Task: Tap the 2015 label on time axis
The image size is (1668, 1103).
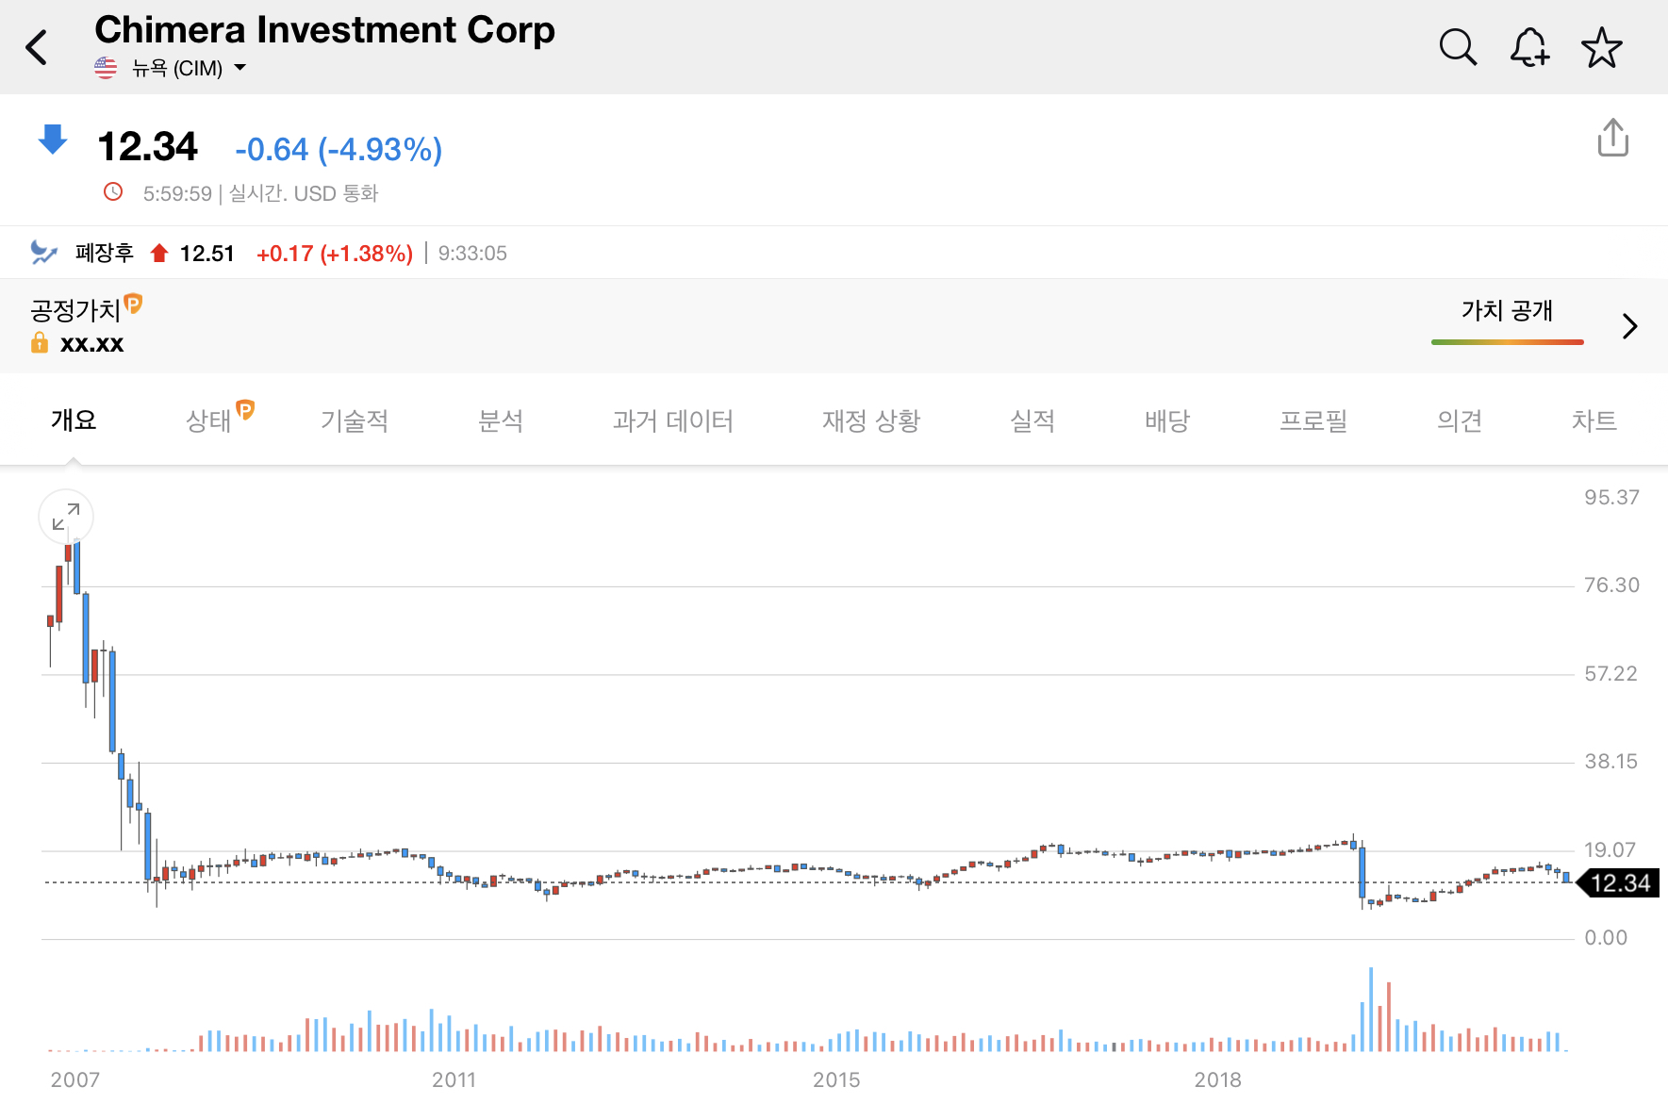Action: tap(836, 1079)
